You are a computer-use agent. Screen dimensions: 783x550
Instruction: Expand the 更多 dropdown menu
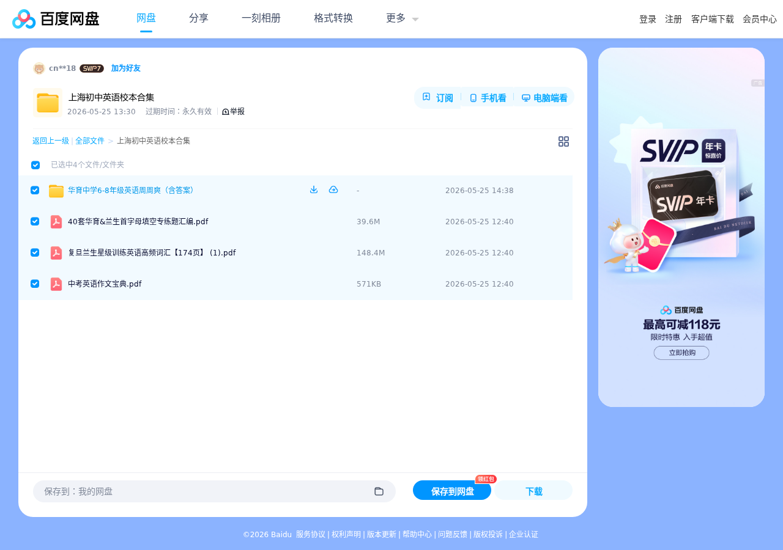[402, 18]
